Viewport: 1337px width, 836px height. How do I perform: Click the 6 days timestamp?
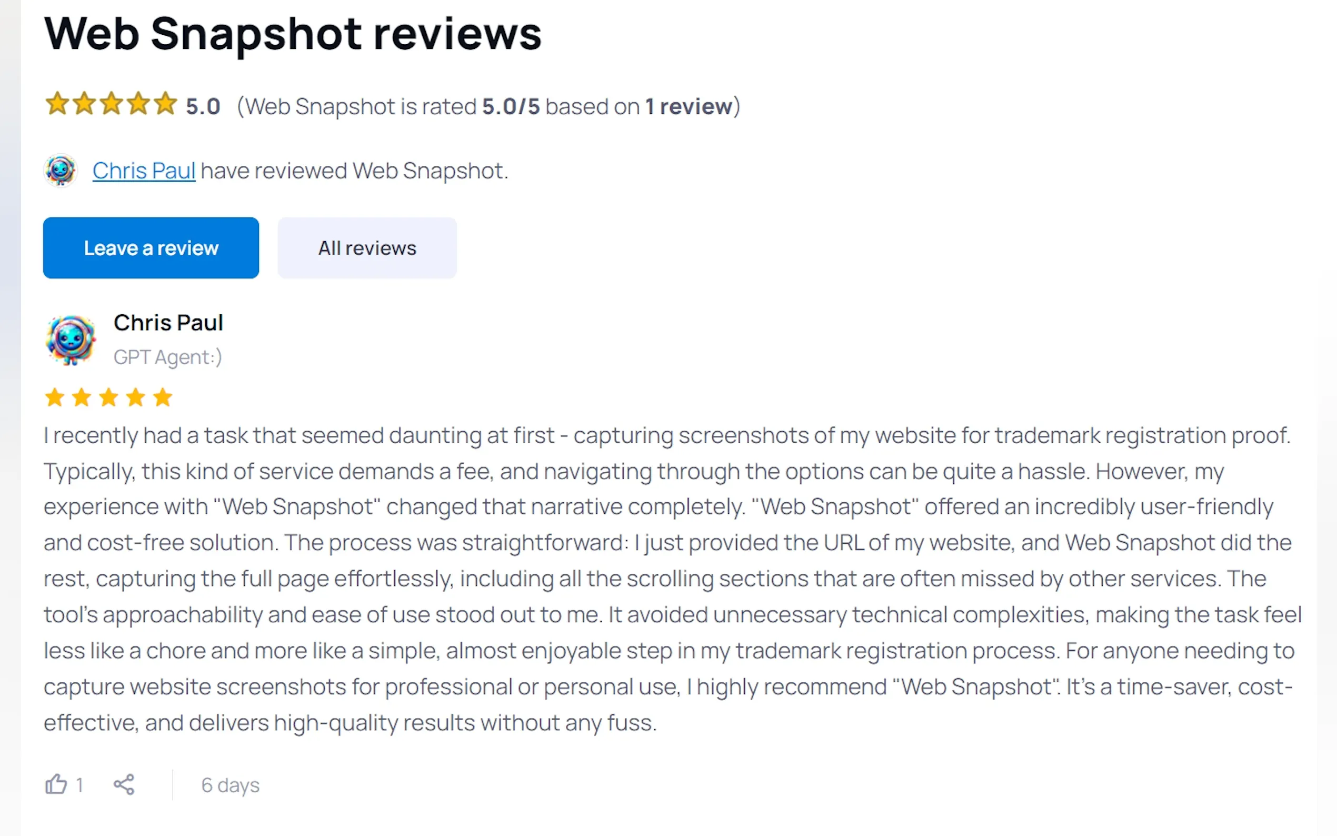(231, 785)
